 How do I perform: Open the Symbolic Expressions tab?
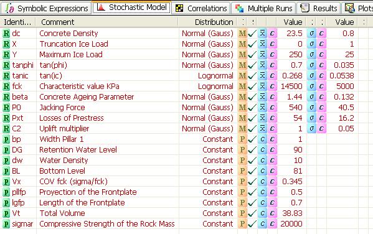click(46, 8)
